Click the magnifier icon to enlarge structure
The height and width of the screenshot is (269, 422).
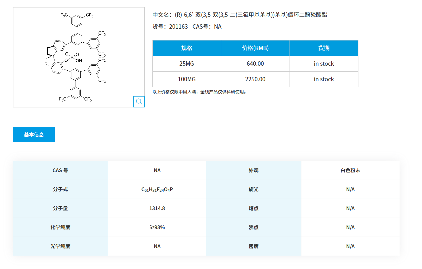(139, 101)
